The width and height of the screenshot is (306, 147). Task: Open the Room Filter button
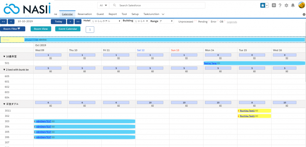point(13,29)
